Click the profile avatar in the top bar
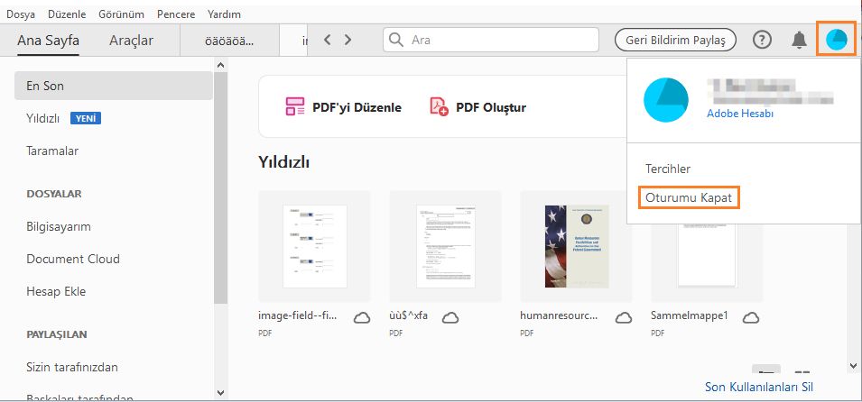This screenshot has height=402, width=862. click(x=836, y=40)
